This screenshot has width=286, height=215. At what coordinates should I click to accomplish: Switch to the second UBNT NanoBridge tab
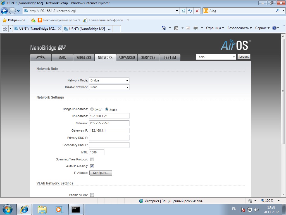tap(87, 29)
